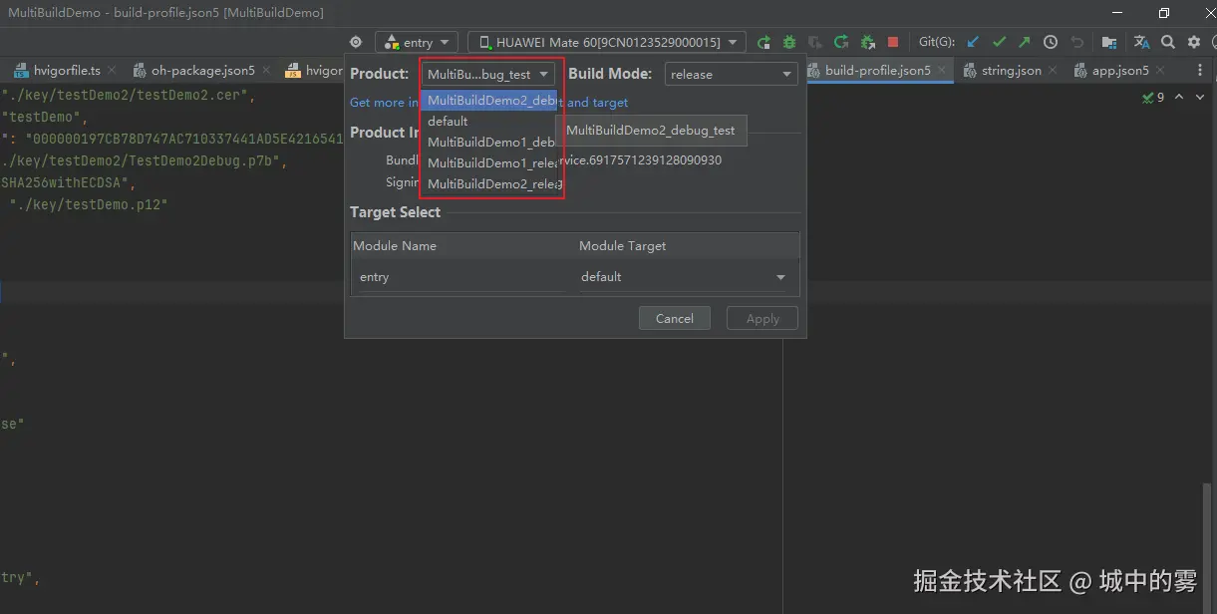Screen dimensions: 1217x614
Task: Click the inspection checkmark showing 9 problems
Action: click(1153, 98)
